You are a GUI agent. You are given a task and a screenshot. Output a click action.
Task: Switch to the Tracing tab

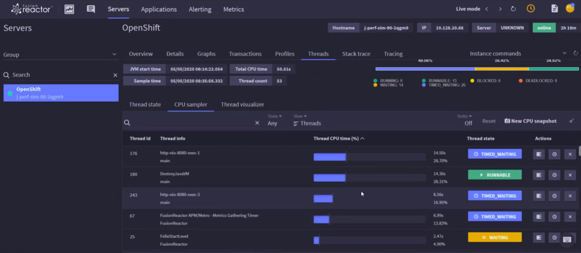click(393, 54)
